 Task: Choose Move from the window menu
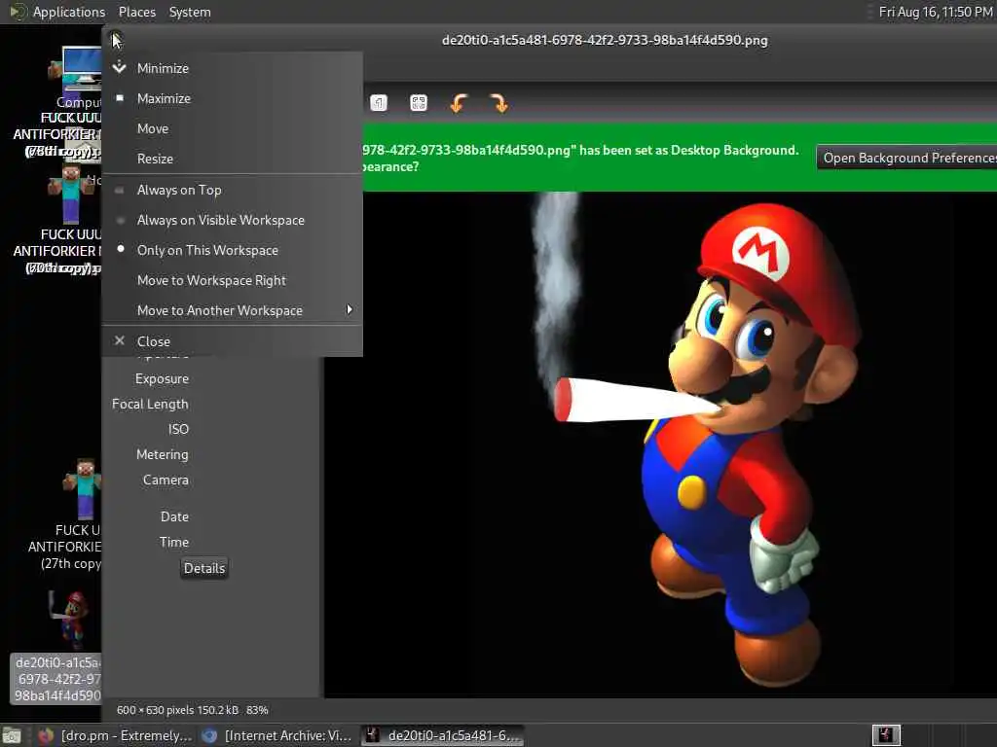(232, 129)
